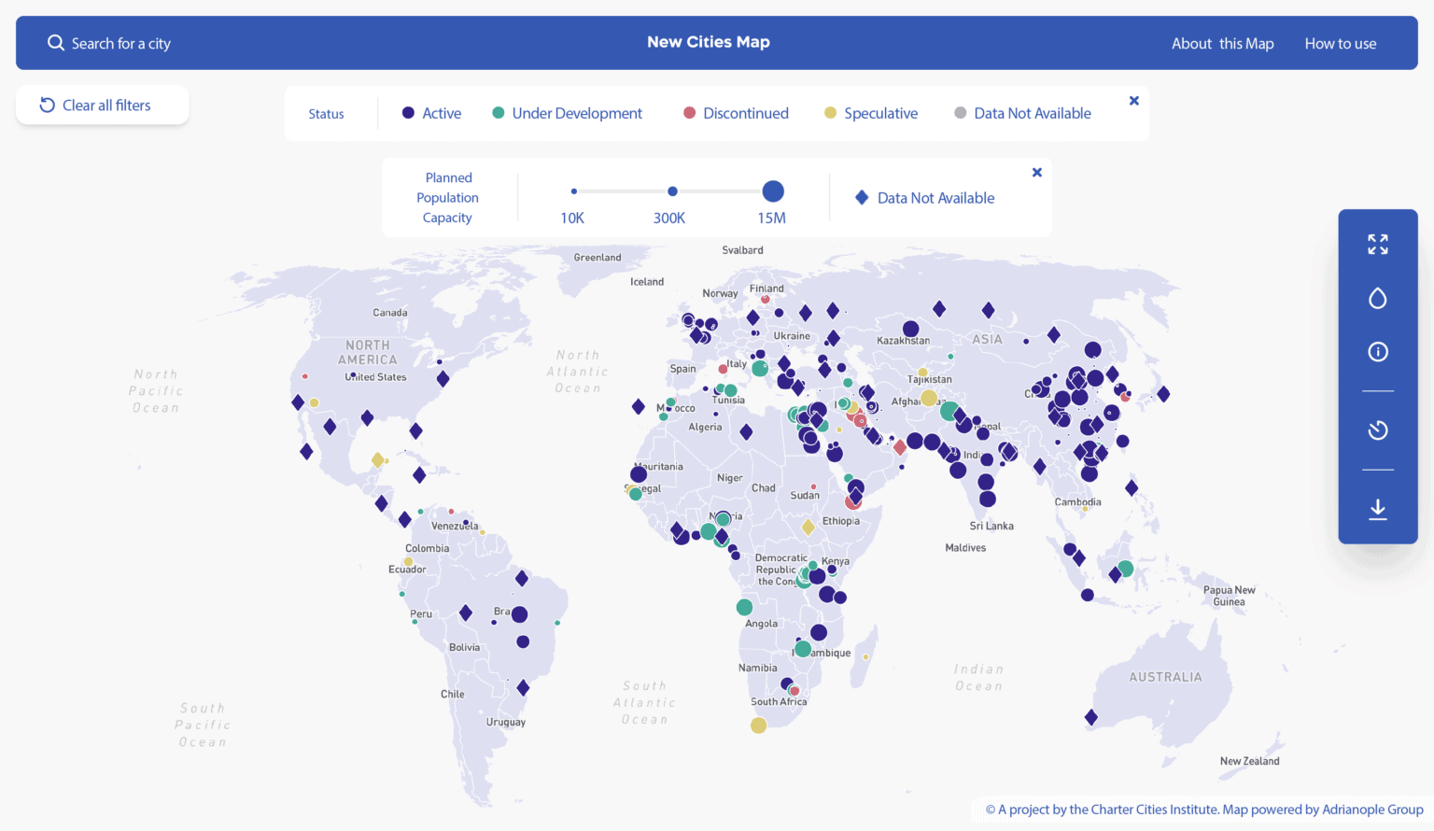The image size is (1434, 831).
Task: Enter fullscreen using the expand icon
Action: pos(1377,244)
